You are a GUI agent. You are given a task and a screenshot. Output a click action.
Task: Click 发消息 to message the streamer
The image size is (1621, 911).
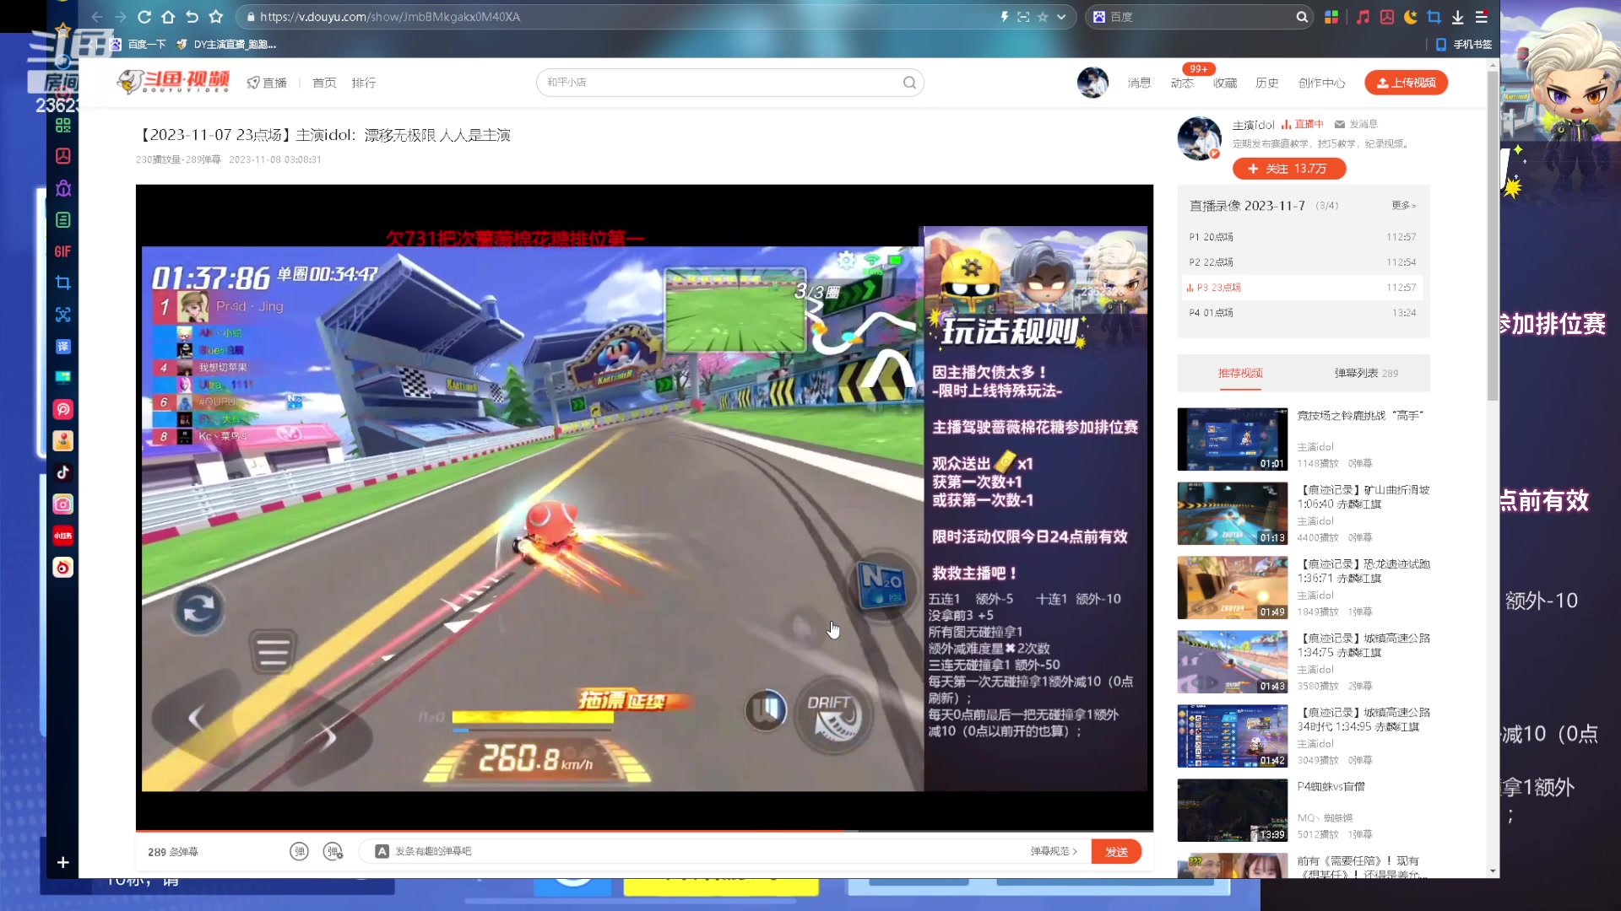click(x=1355, y=124)
